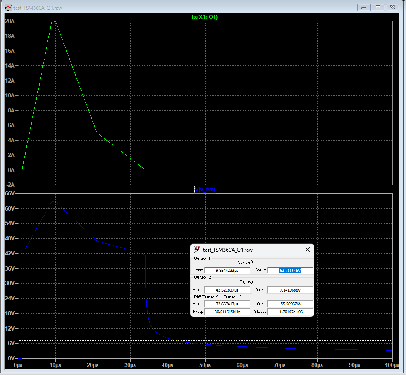Click the Cursor 1 Vert value field

pos(290,270)
